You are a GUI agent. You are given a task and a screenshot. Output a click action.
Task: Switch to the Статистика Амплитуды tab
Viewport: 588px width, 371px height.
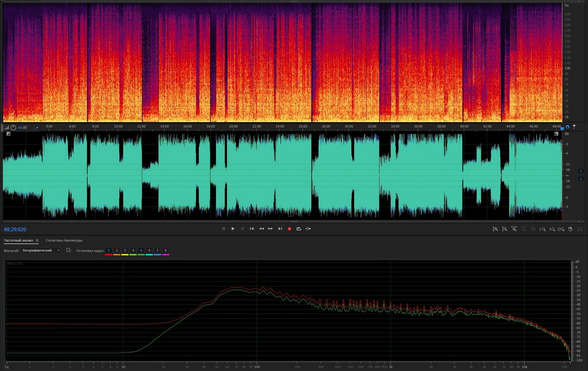[x=64, y=240]
